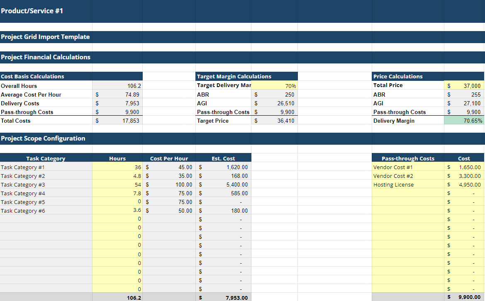Select the Product/Service #1 title header
Screen dimensions: 485x301
coord(32,11)
